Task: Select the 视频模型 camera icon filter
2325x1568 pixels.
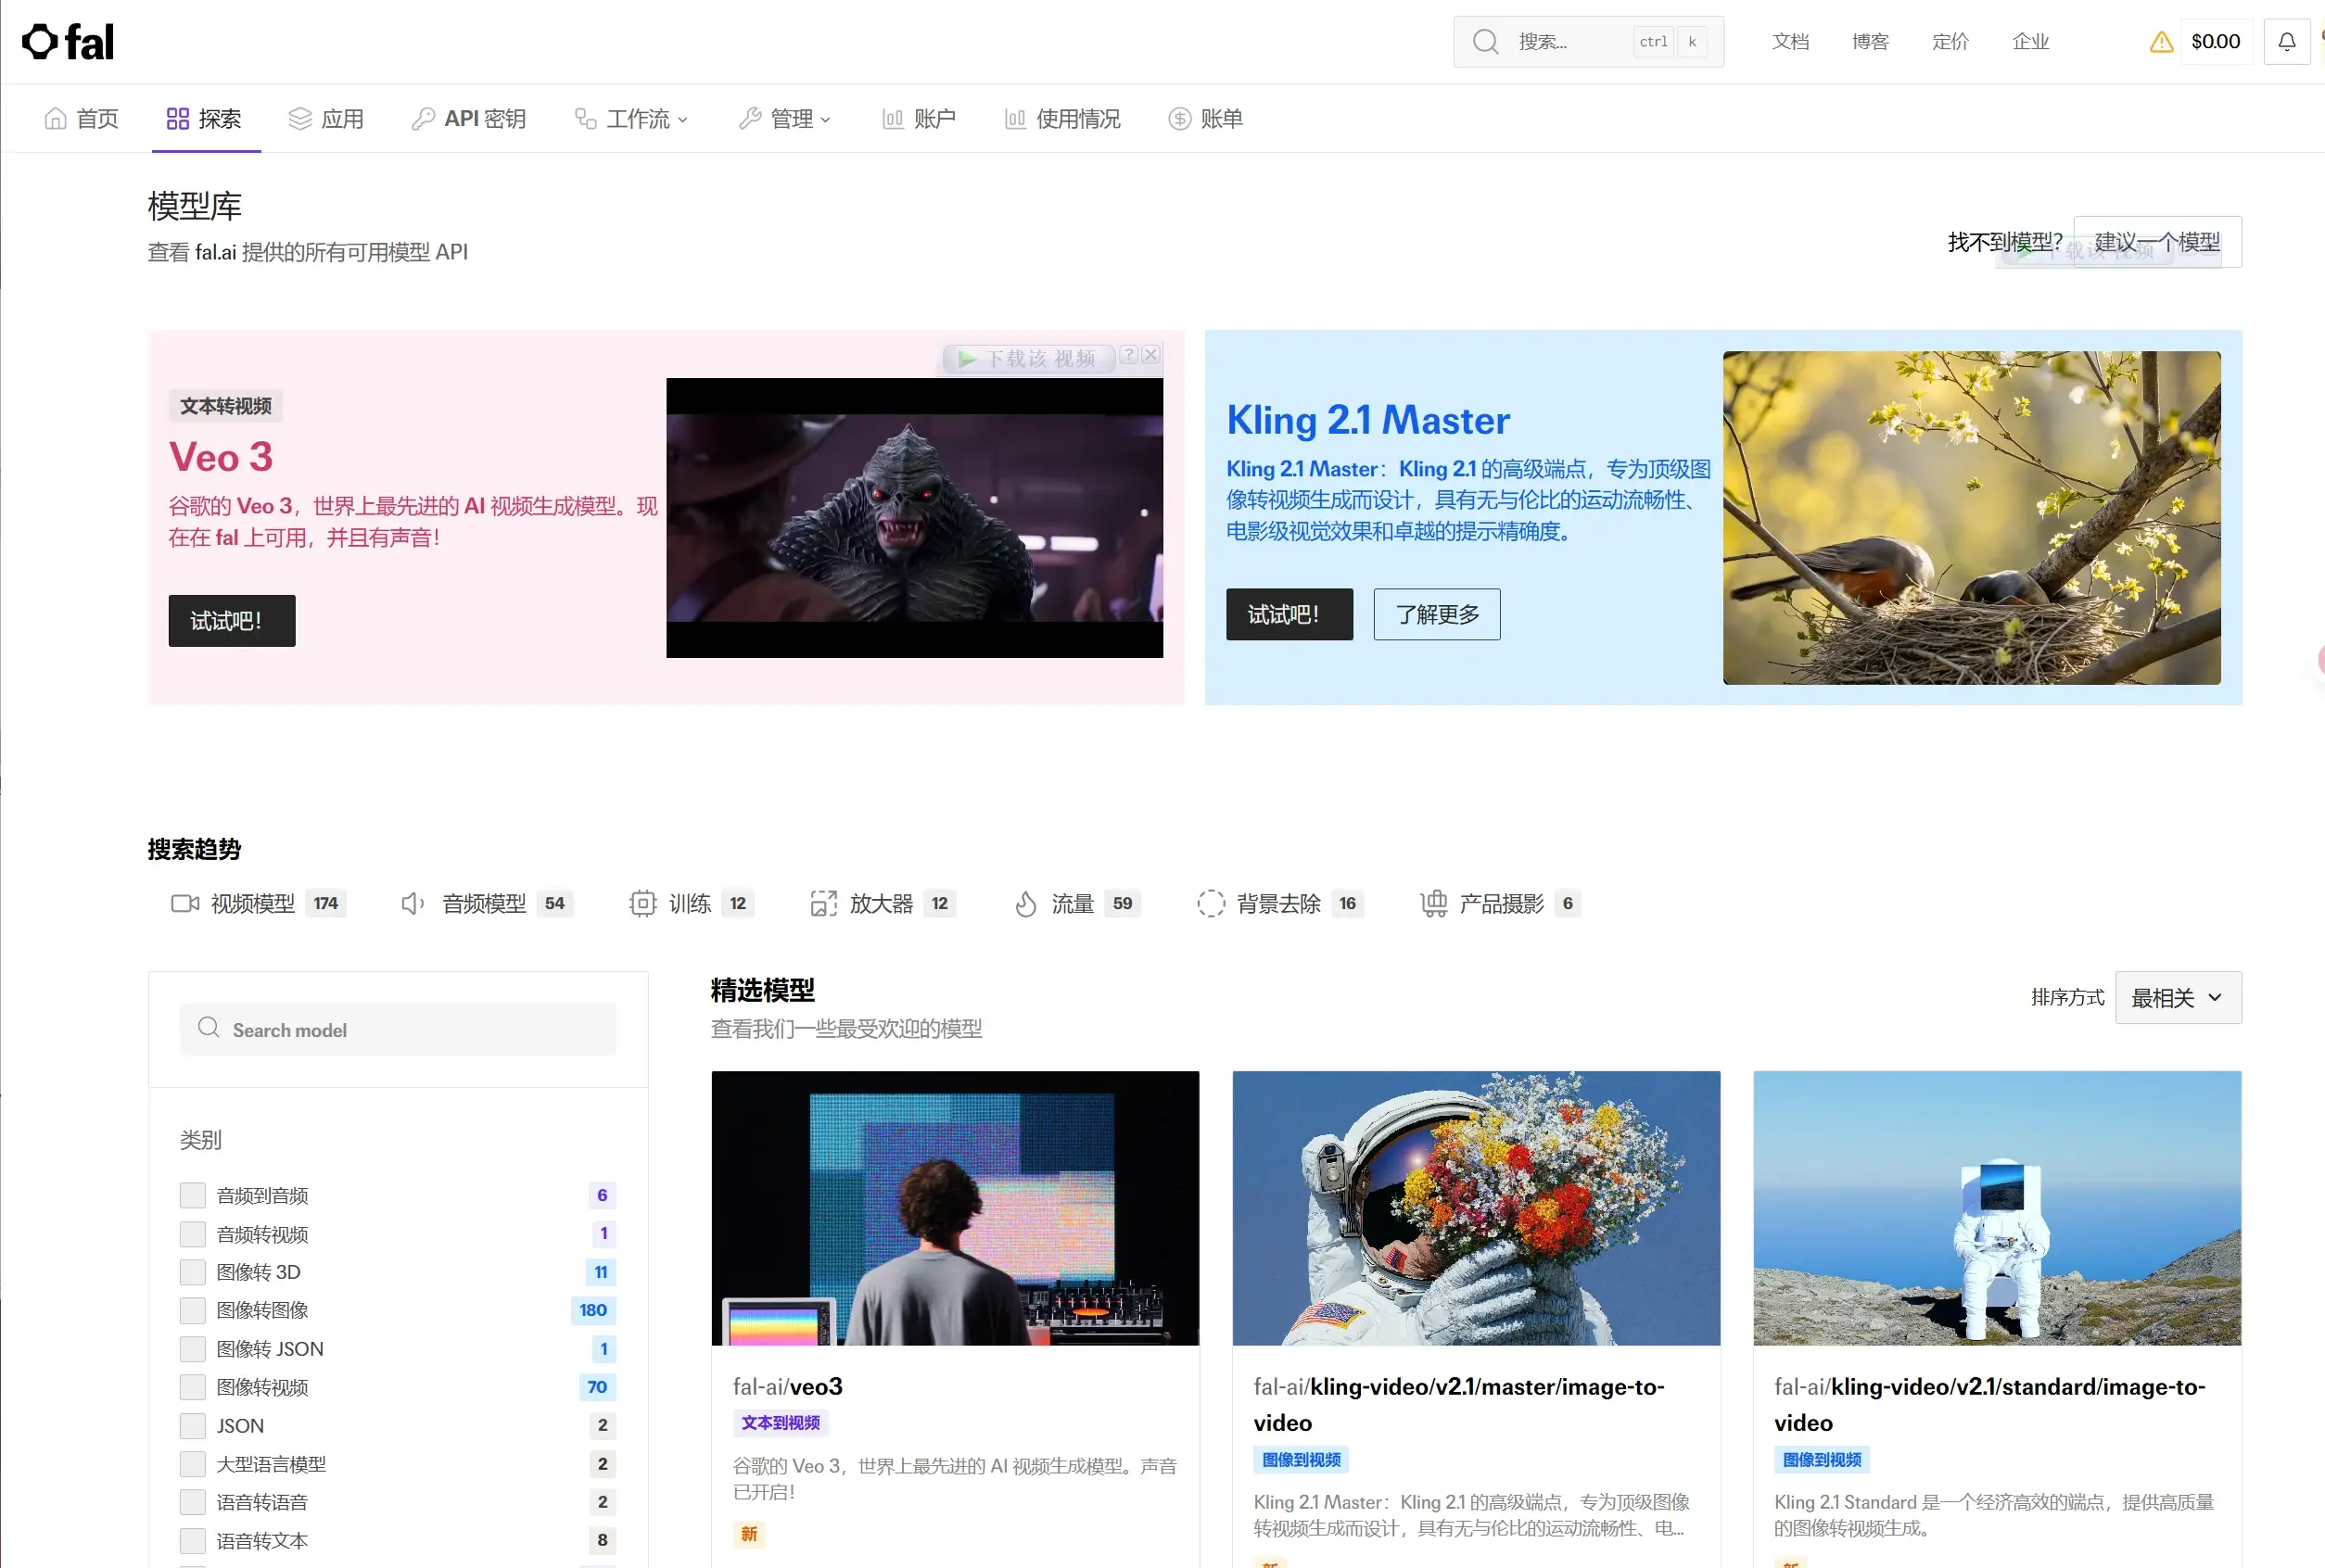Action: coord(185,904)
